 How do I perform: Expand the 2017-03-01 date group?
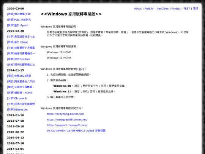(x=16, y=149)
